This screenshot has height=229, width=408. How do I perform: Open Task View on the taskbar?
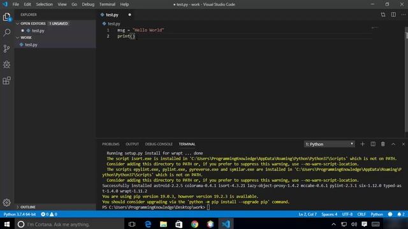tap(132, 224)
